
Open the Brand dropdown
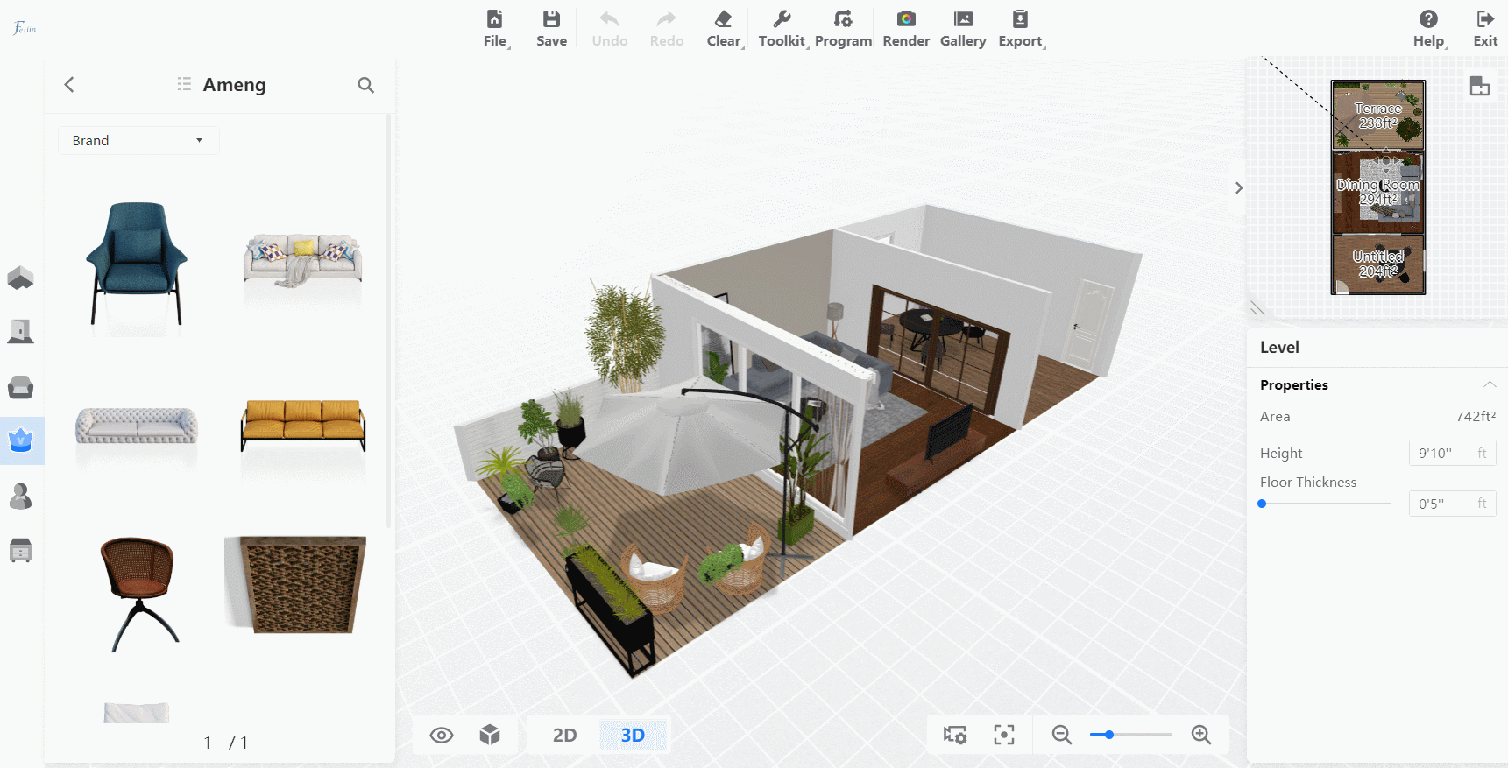(x=138, y=140)
